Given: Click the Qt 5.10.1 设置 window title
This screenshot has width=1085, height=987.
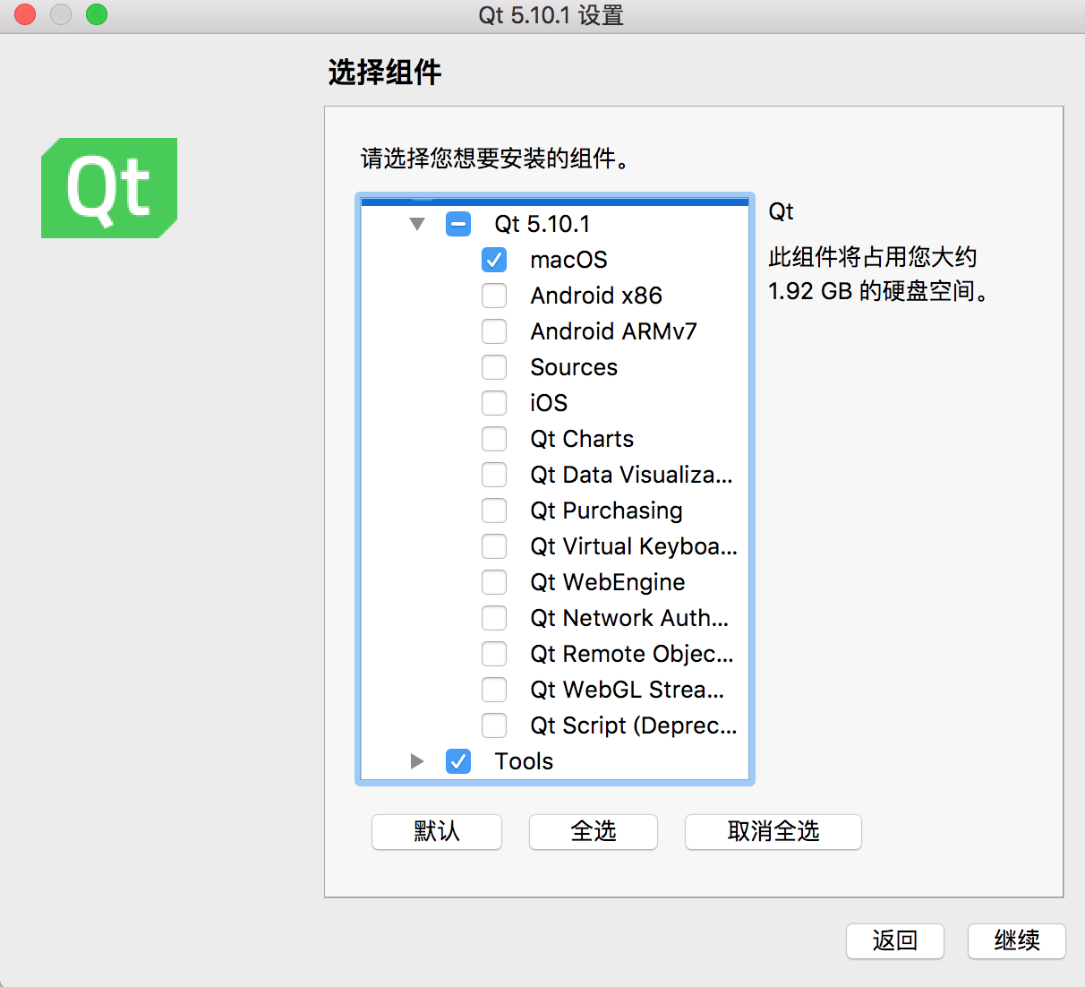Looking at the screenshot, I should point(551,15).
